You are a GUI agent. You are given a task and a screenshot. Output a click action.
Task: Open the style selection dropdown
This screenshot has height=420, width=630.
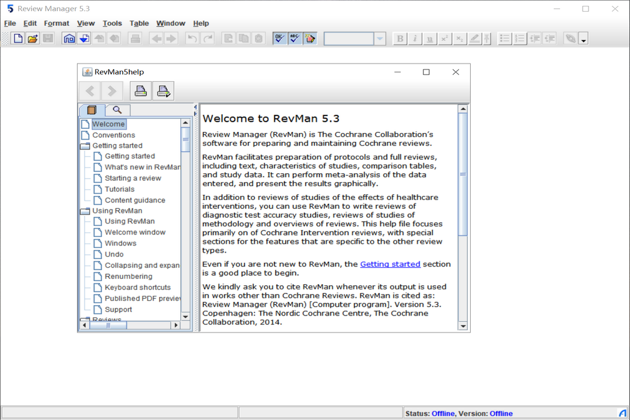tap(380, 38)
